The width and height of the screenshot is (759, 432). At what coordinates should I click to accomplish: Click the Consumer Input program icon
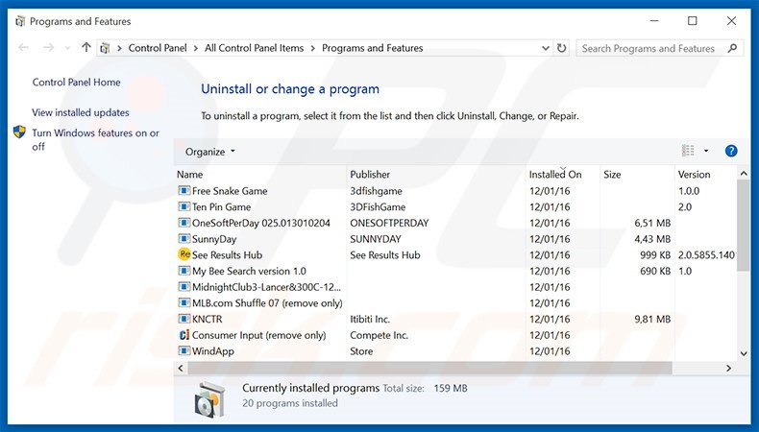click(184, 335)
